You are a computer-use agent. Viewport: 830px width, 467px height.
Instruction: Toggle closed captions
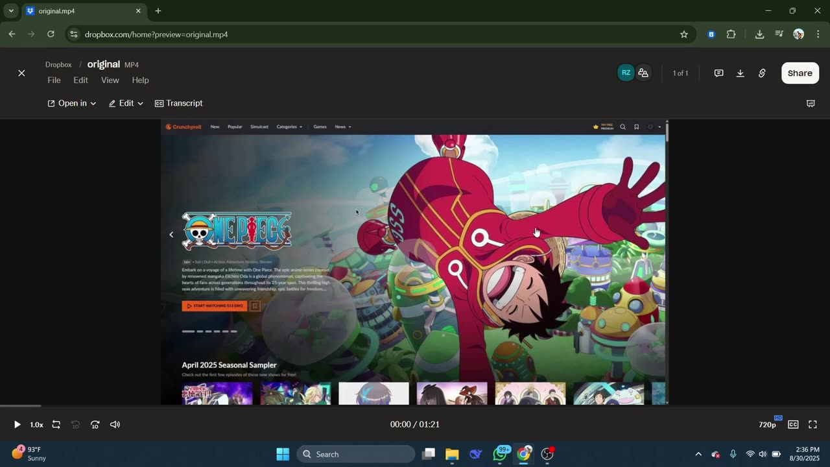[793, 424]
